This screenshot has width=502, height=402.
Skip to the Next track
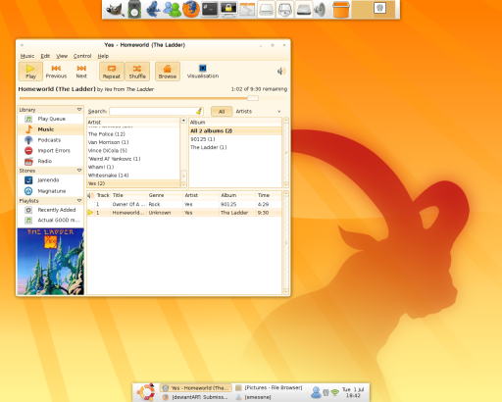coord(81,72)
